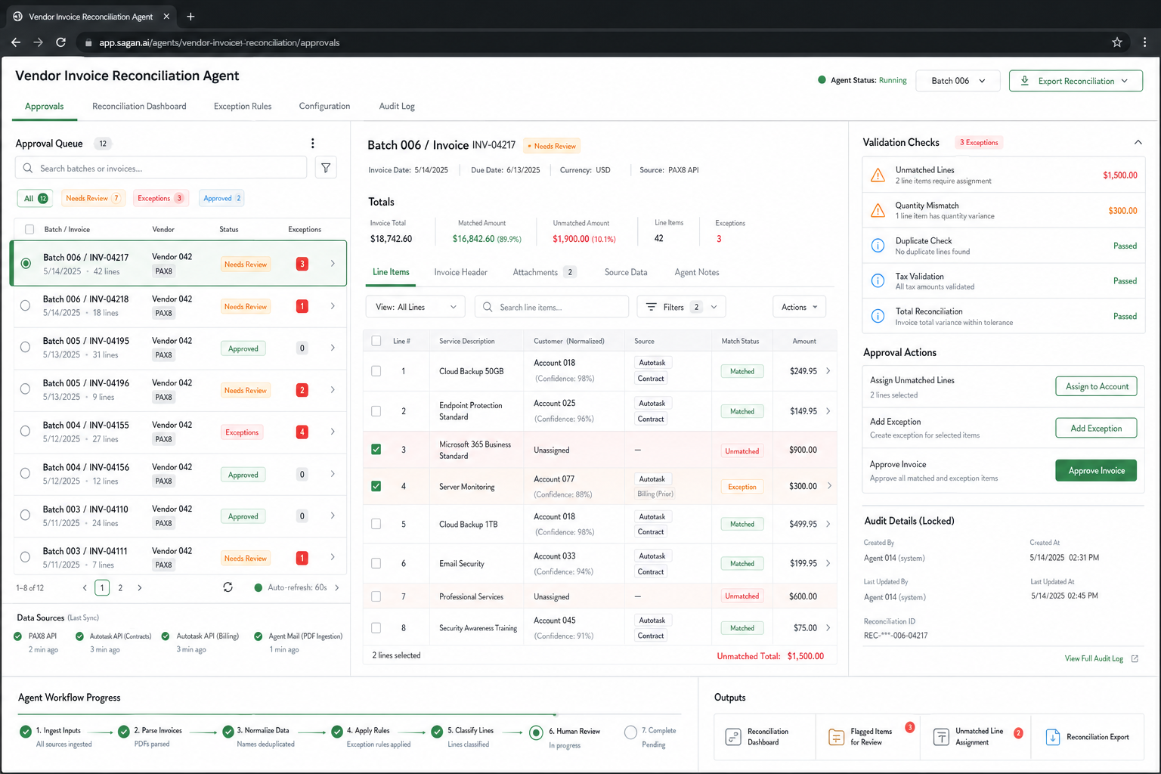Select the radio for Batch 004 / INV-04155
Screen dimensions: 1161x774
coord(26,432)
